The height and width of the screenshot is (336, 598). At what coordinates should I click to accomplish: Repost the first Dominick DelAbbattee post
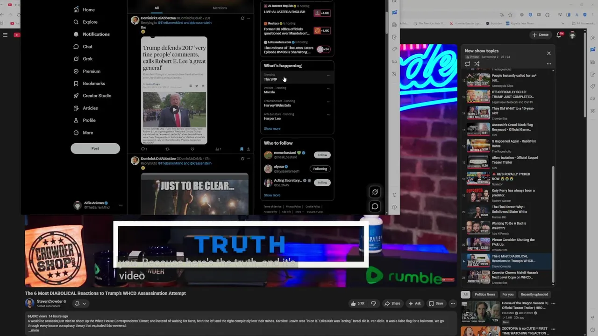coord(168,149)
